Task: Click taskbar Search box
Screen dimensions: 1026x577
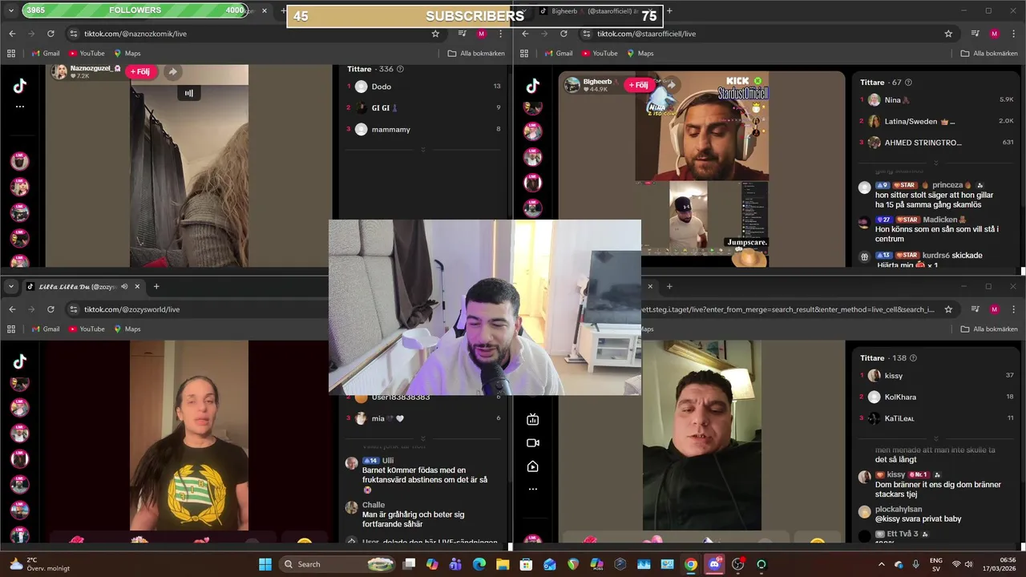Action: click(x=337, y=564)
